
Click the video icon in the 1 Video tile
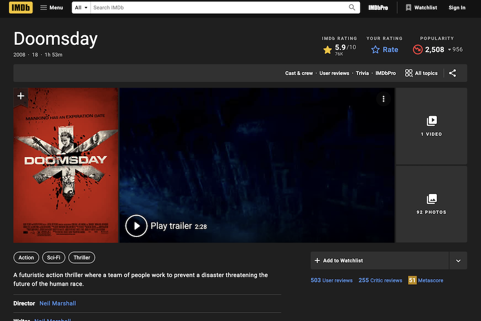432,121
